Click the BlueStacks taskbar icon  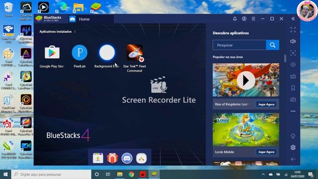(x=154, y=175)
